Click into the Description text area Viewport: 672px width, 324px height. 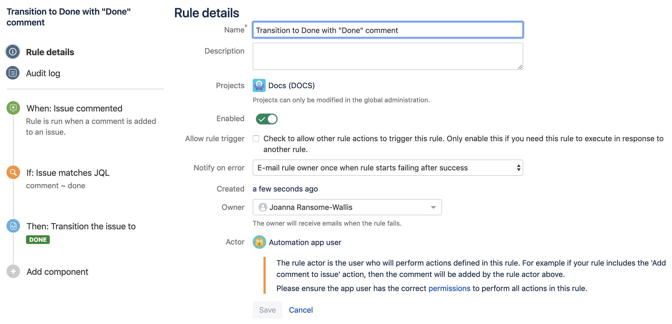tap(387, 56)
